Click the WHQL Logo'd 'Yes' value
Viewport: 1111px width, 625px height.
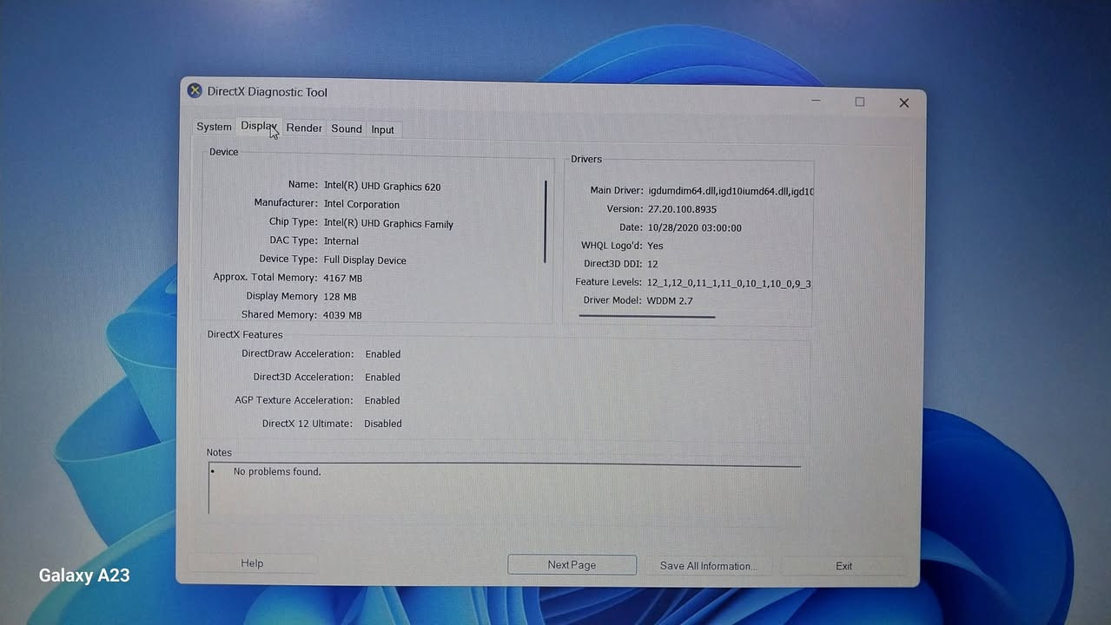click(655, 247)
